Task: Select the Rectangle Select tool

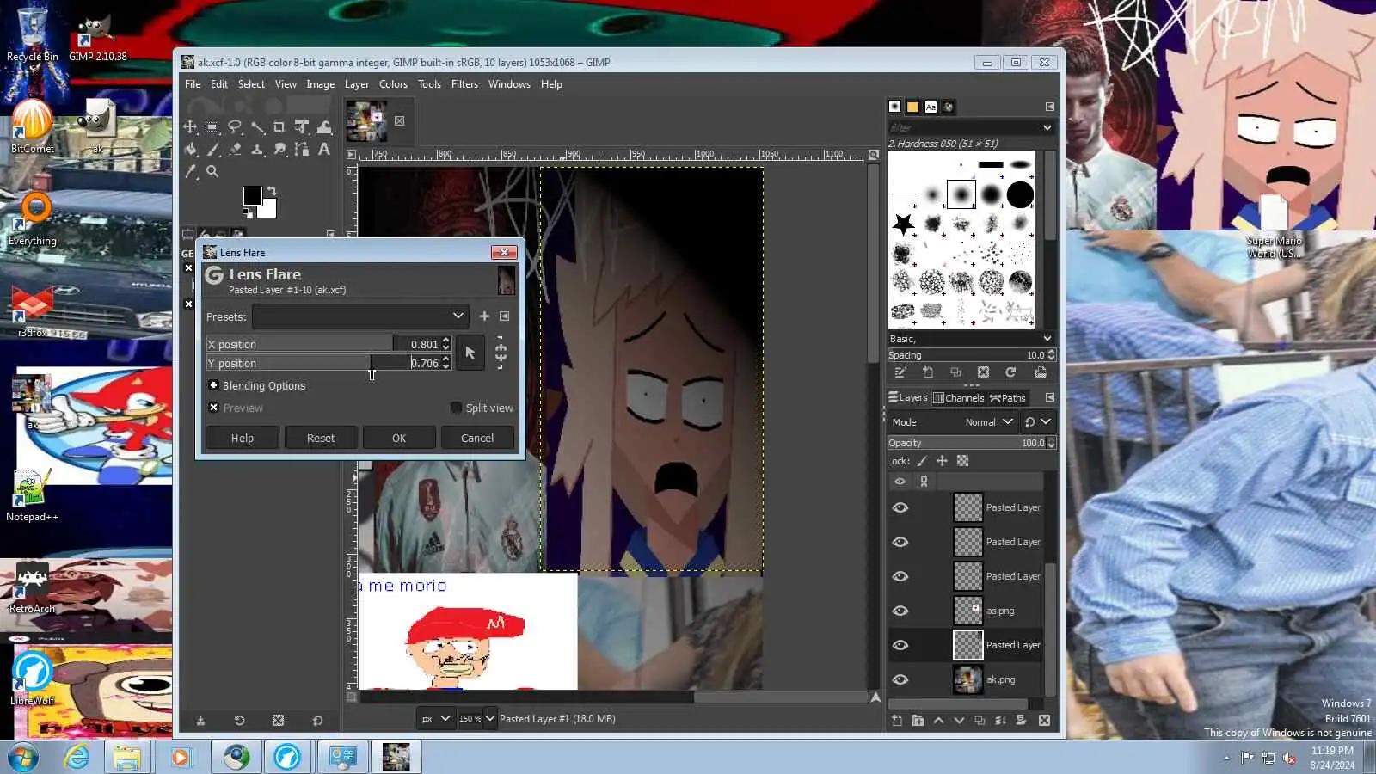Action: pos(212,127)
